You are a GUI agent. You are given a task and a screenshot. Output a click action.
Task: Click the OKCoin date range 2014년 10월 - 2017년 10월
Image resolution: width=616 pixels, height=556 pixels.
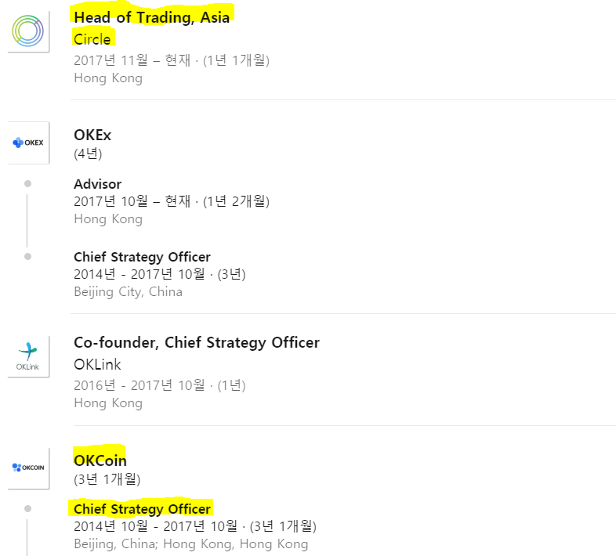[156, 526]
